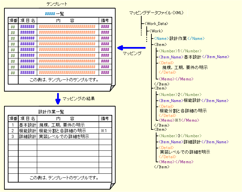Select the #####一覧 title in the template
Viewport: 242px width, 192px height.
(x=54, y=14)
